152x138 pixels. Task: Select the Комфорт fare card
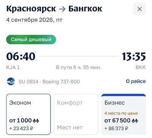tap(76, 114)
